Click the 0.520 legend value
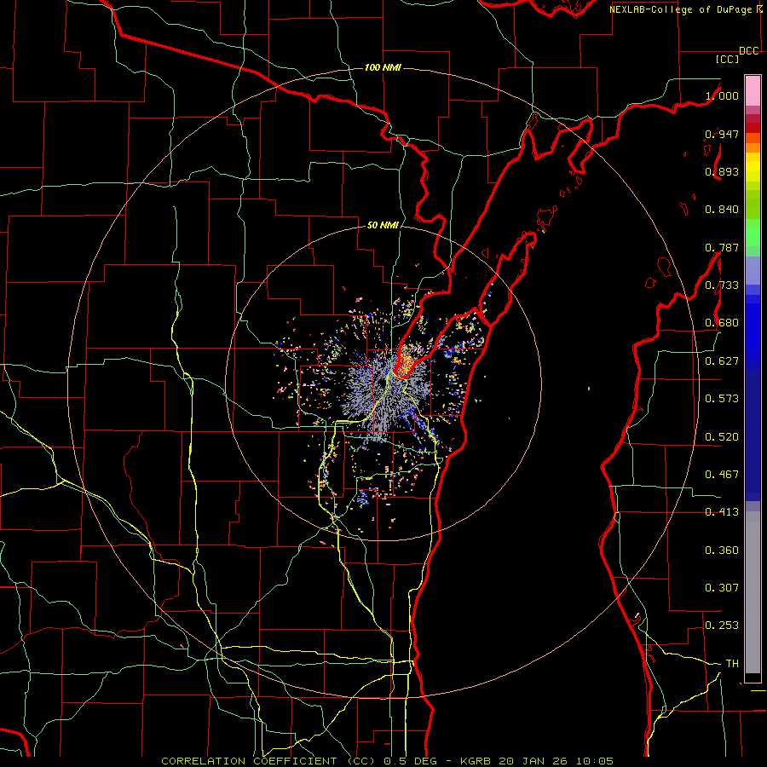 [x=722, y=437]
